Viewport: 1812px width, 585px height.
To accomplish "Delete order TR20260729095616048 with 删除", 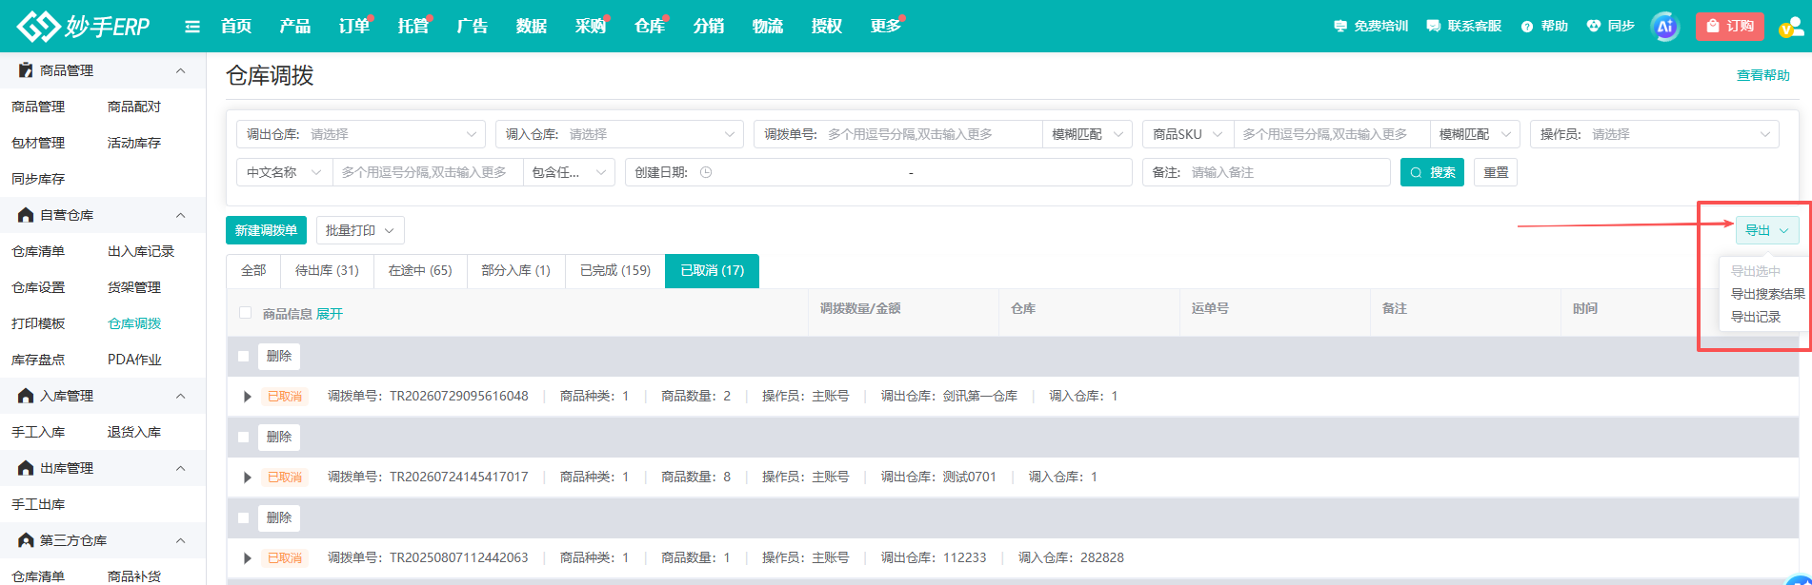I will (x=279, y=356).
